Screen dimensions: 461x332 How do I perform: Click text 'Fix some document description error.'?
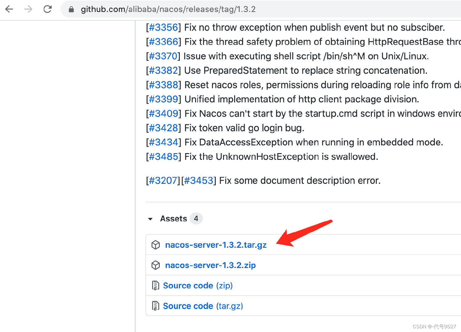(300, 180)
